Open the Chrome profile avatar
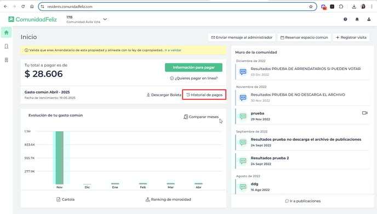This screenshot has width=377, height=214. [x=363, y=7]
